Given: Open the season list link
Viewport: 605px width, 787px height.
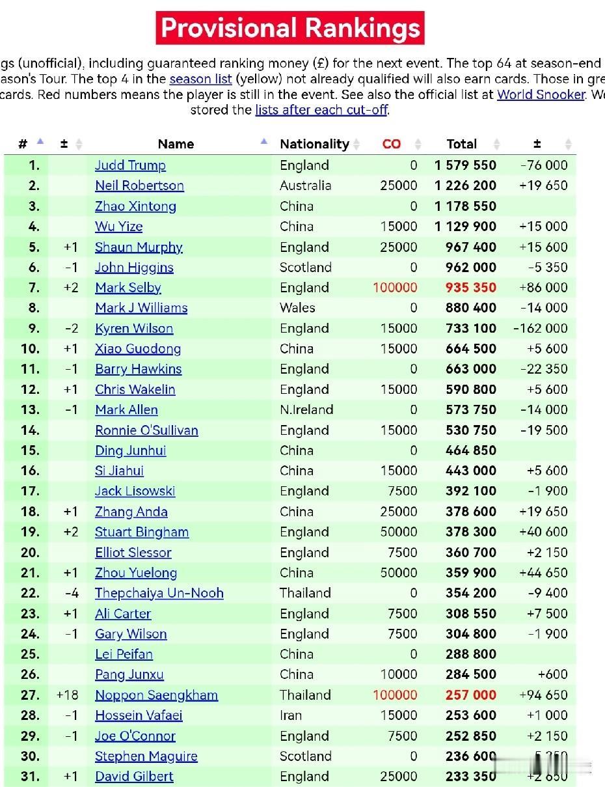Looking at the screenshot, I should tap(200, 79).
